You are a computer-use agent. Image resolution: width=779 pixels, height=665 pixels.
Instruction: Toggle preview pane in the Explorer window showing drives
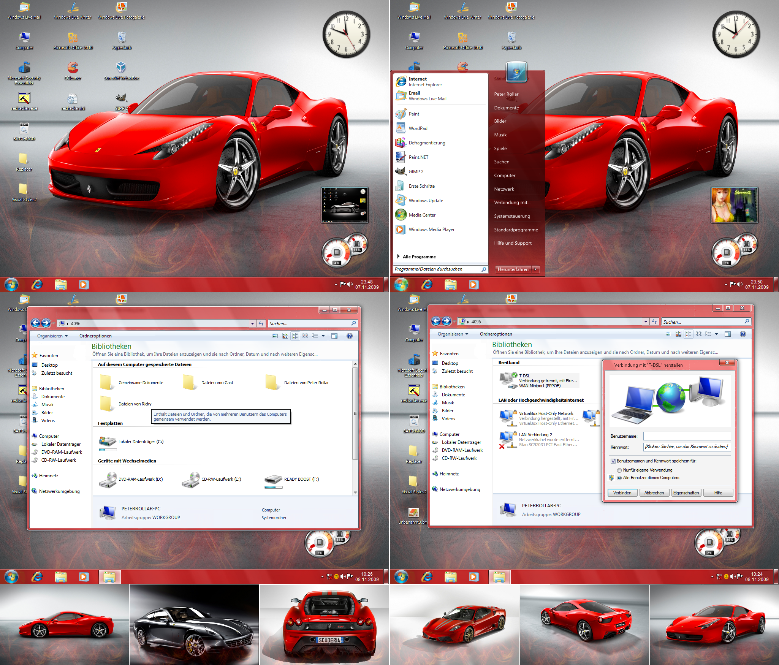(x=334, y=336)
